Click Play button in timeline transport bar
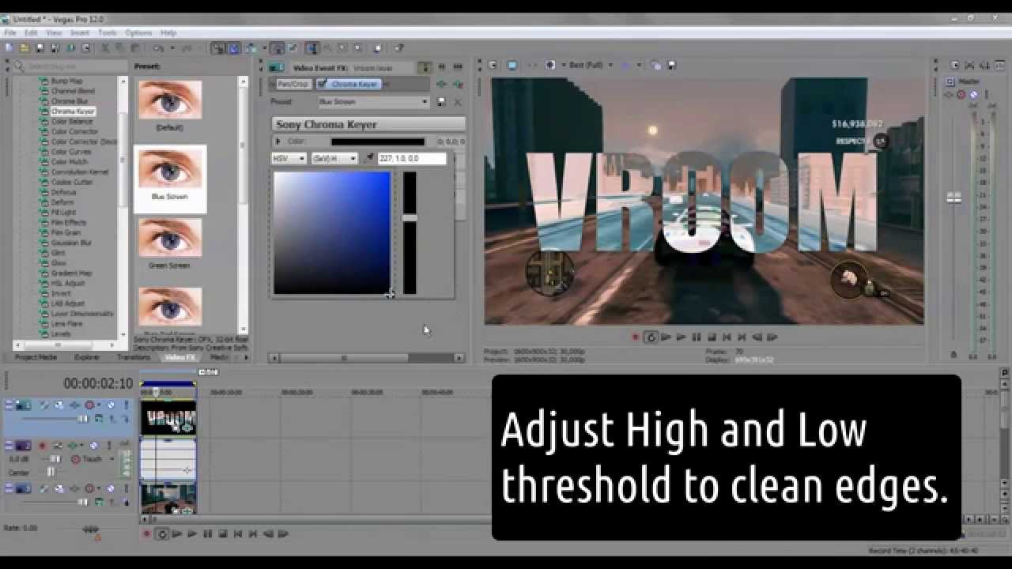1012x569 pixels. (192, 534)
